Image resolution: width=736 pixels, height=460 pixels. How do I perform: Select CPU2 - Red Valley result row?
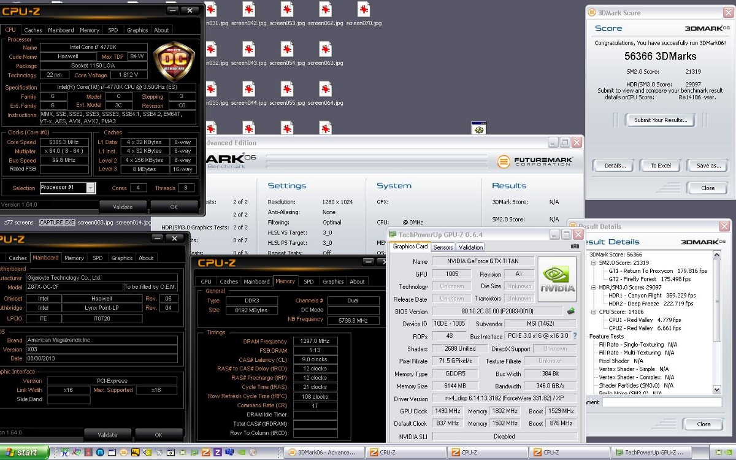click(645, 328)
